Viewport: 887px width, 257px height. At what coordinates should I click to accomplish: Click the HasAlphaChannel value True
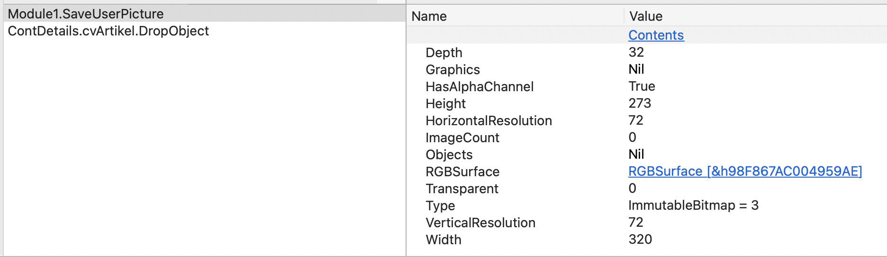pyautogui.click(x=642, y=86)
